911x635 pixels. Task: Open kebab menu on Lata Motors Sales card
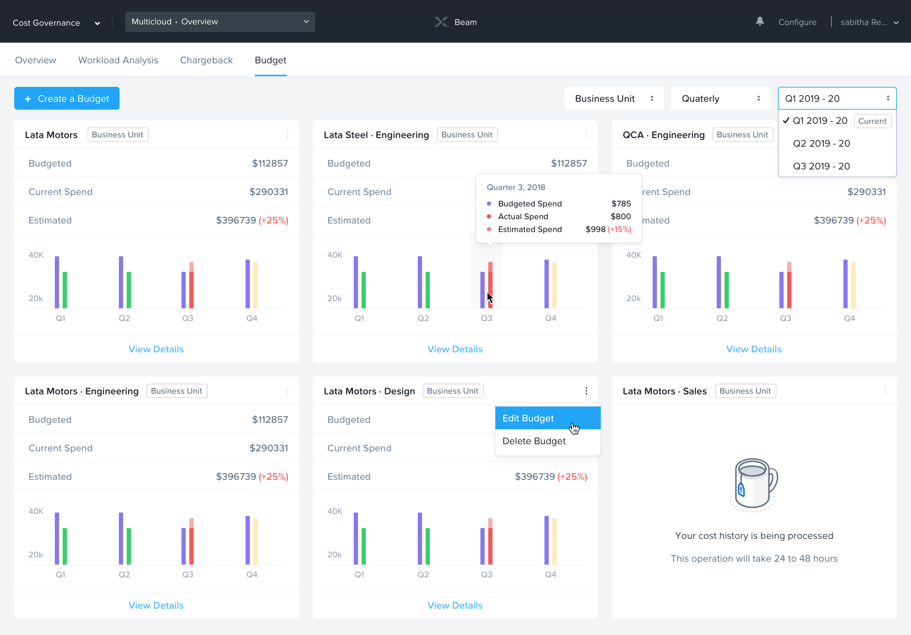click(886, 390)
